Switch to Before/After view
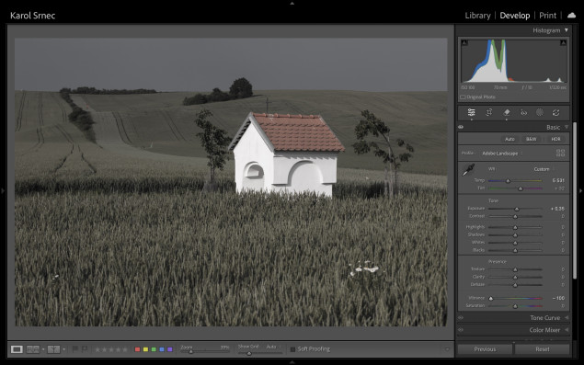 pyautogui.click(x=53, y=349)
